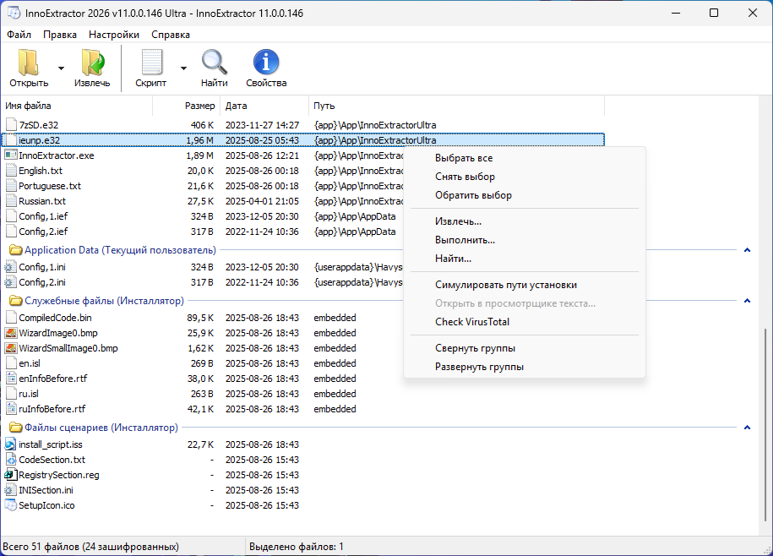This screenshot has width=773, height=556.
Task: Click the vertical scrollbar thumb
Action: 765,424
